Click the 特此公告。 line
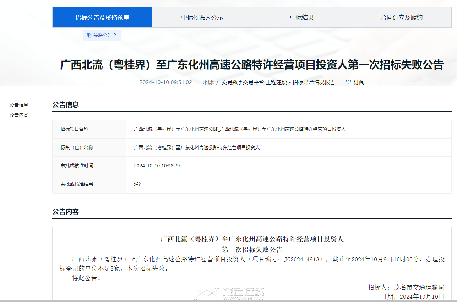This screenshot has width=457, height=302. tap(87, 278)
